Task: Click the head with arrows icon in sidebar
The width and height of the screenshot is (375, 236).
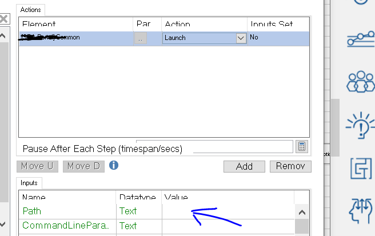Action: [x=361, y=211]
